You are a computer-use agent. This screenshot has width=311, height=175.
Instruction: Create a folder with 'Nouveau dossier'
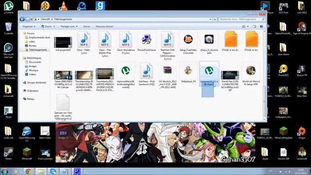104,26
